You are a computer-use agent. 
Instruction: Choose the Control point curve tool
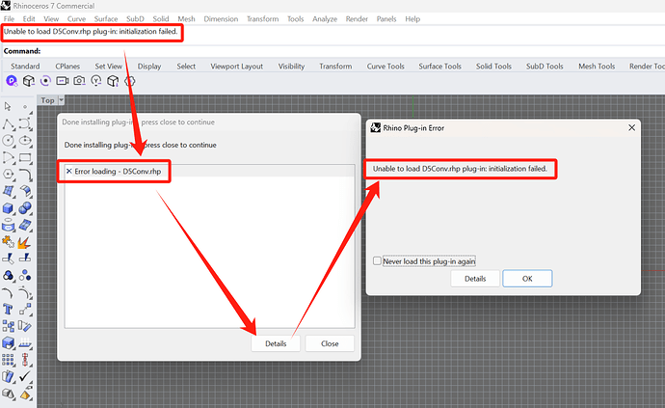coord(25,124)
